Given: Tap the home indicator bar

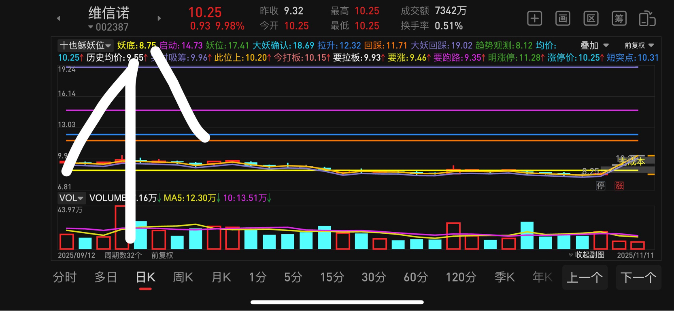Looking at the screenshot, I should click(x=337, y=302).
